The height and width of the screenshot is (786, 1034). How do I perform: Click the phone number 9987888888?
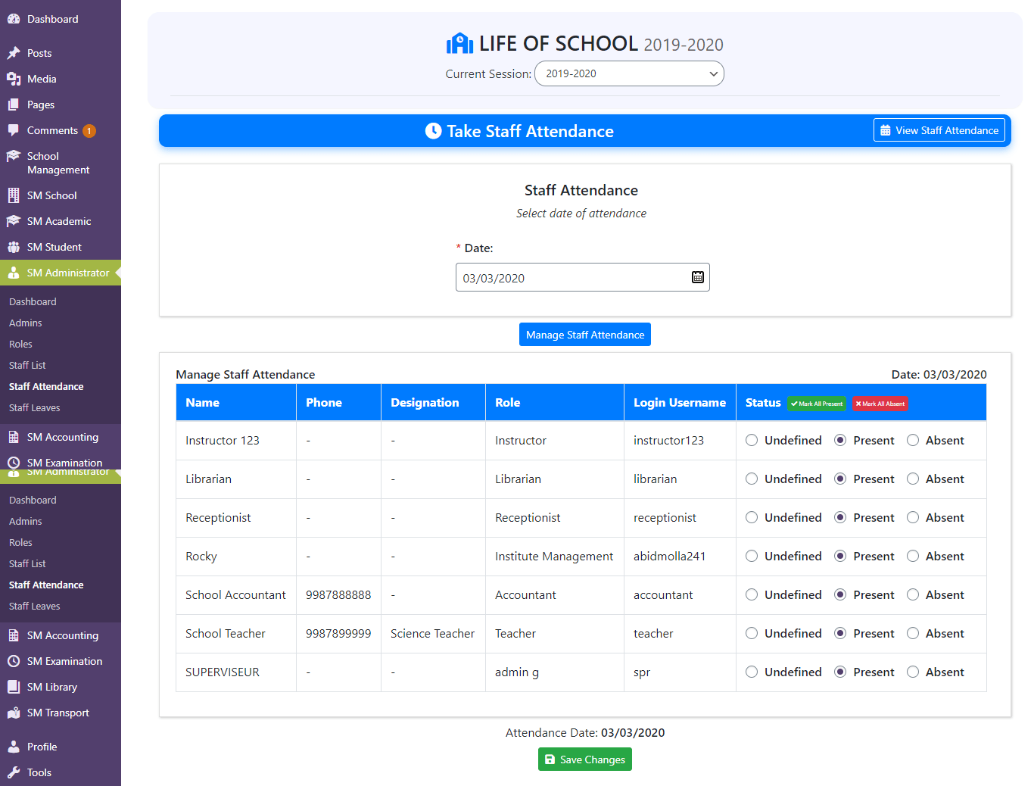[338, 595]
